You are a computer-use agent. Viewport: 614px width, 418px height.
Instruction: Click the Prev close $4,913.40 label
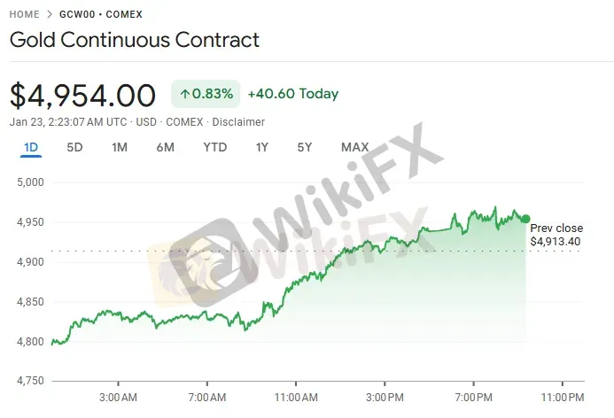coord(556,235)
